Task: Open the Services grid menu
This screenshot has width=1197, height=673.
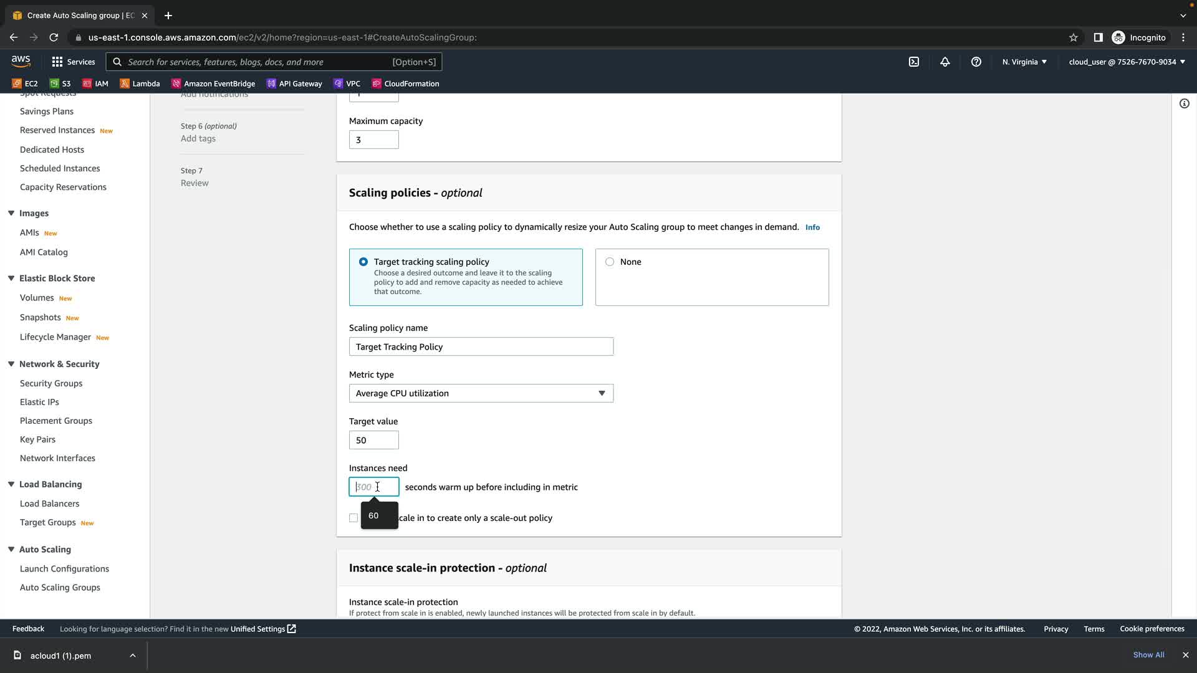Action: pos(73,62)
